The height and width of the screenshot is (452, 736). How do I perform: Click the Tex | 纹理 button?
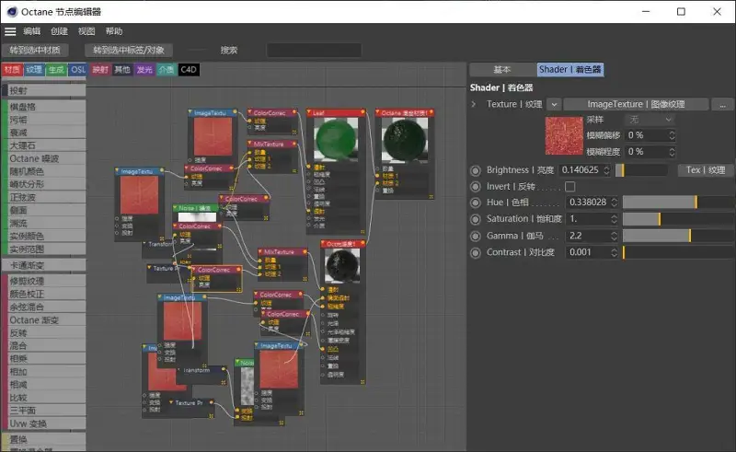(706, 170)
